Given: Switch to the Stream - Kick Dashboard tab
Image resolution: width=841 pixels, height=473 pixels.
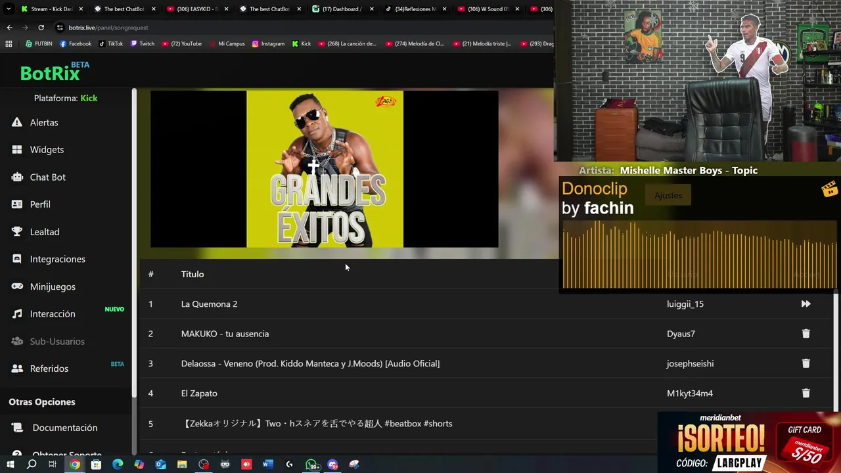Looking at the screenshot, I should 51,9.
